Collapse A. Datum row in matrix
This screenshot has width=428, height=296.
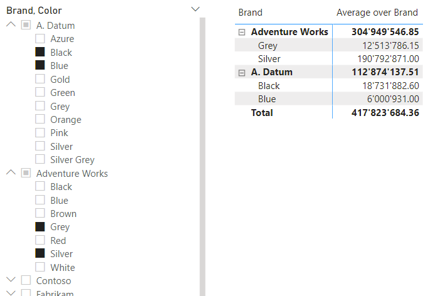point(242,73)
